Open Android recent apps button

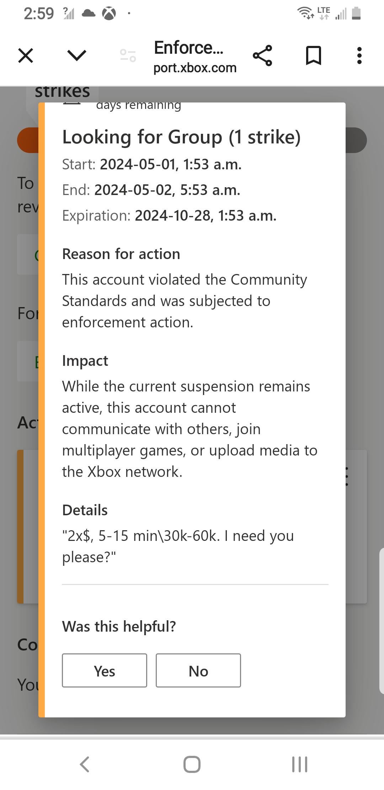coord(299,764)
